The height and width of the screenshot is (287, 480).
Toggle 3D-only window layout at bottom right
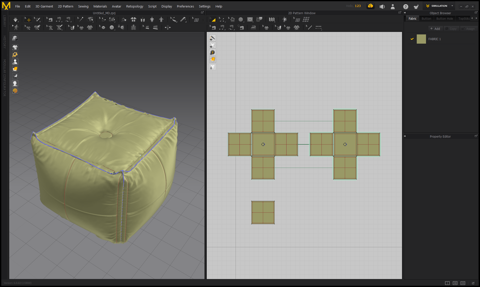click(x=455, y=283)
